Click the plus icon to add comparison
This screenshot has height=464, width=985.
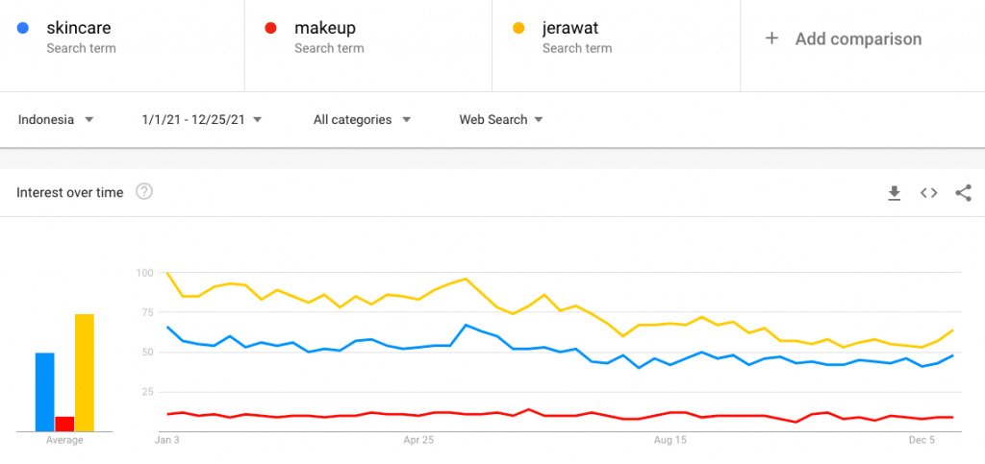(771, 39)
